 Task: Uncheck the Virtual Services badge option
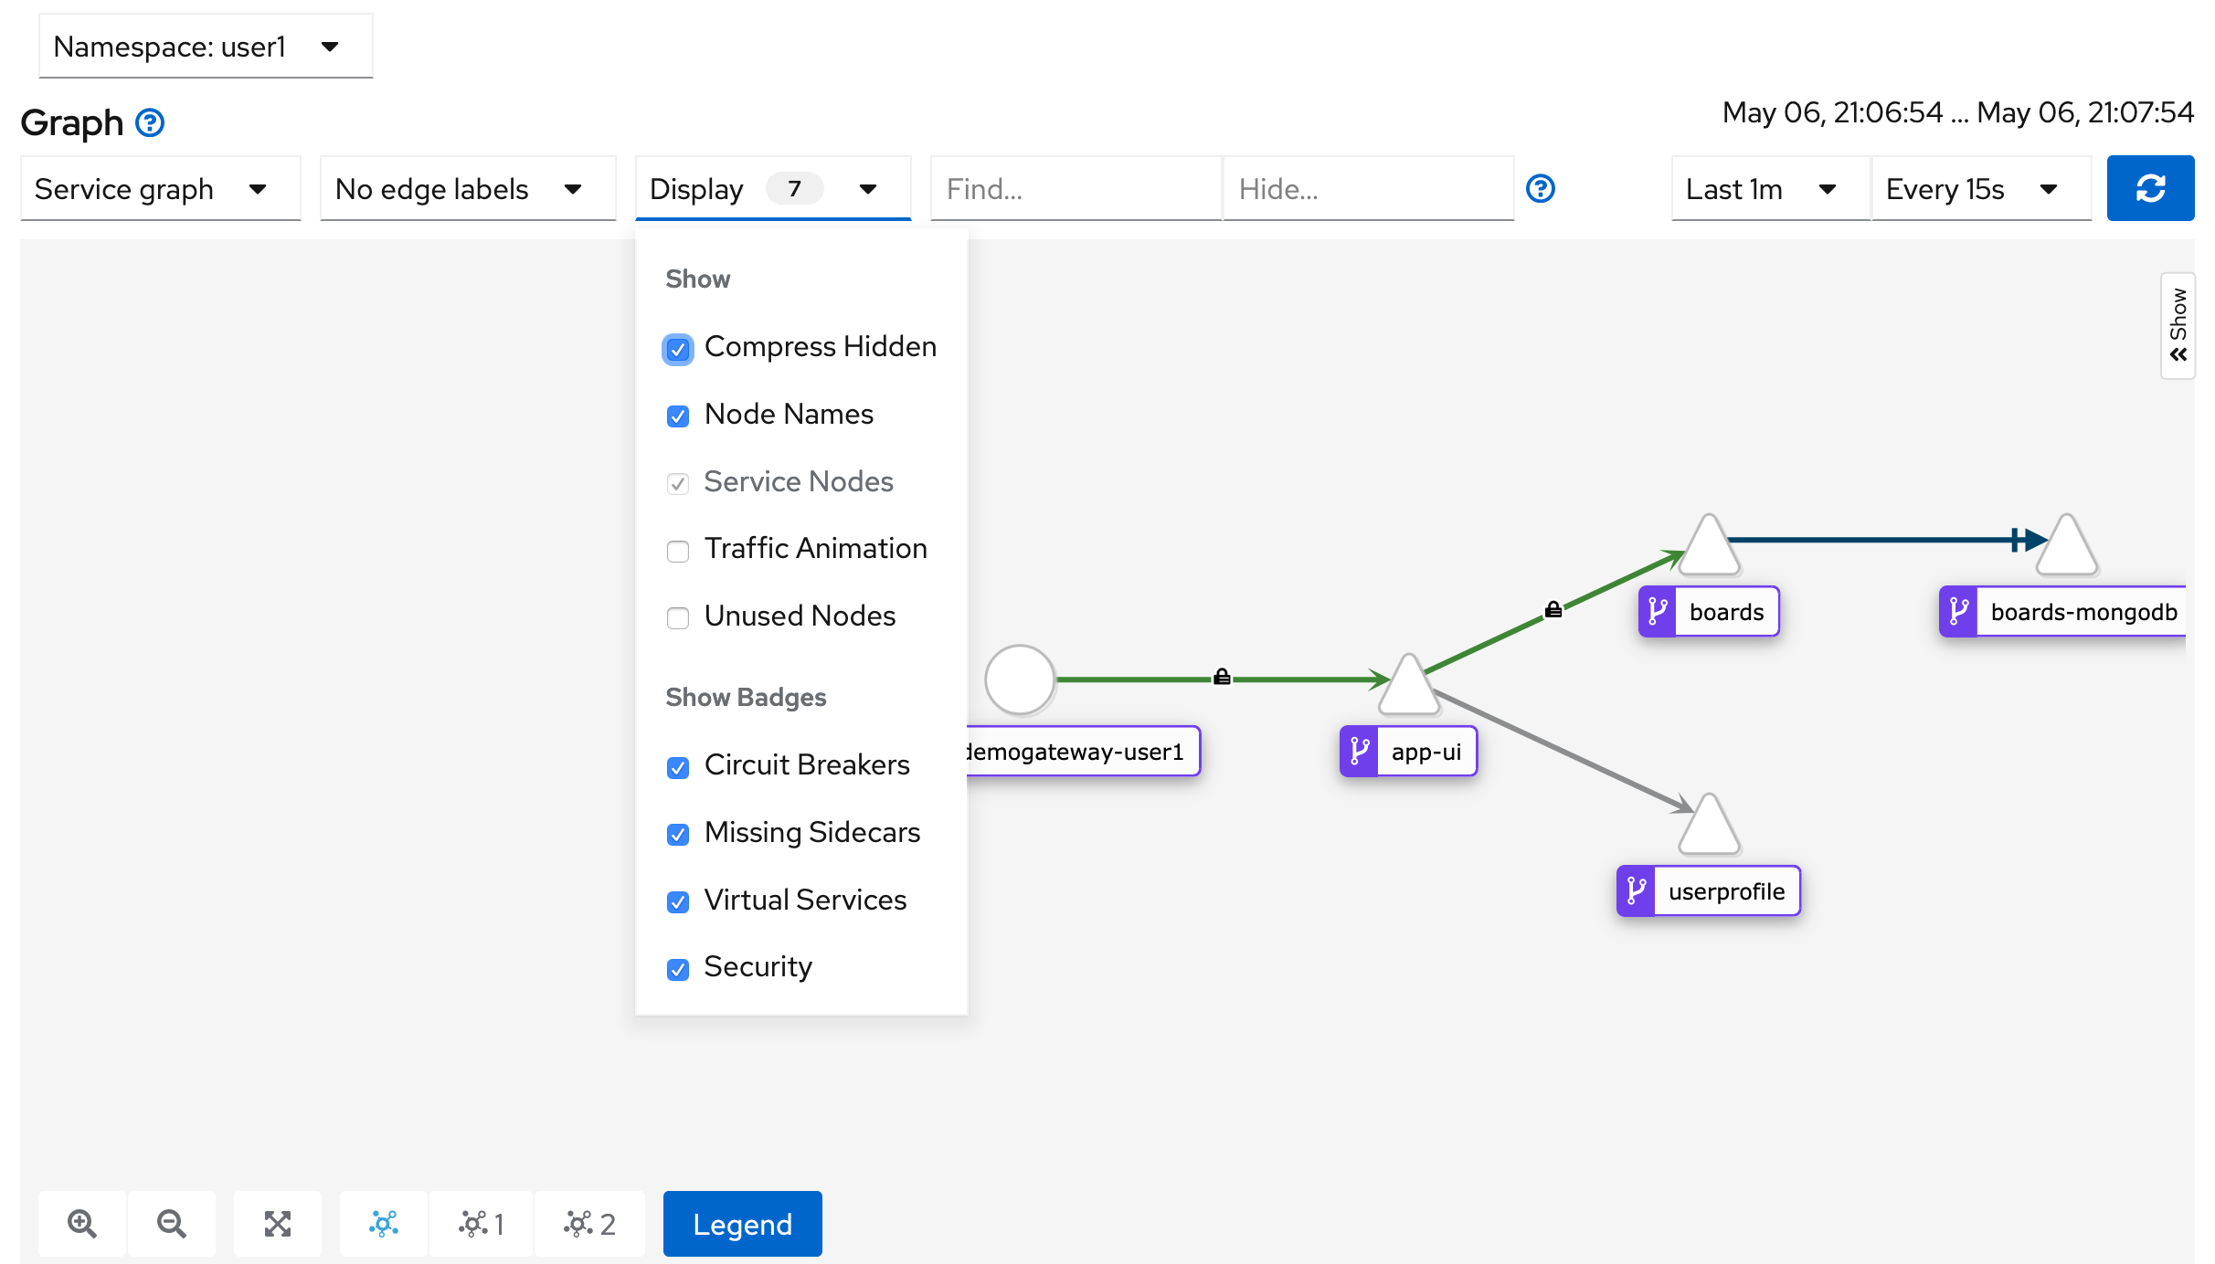click(678, 902)
